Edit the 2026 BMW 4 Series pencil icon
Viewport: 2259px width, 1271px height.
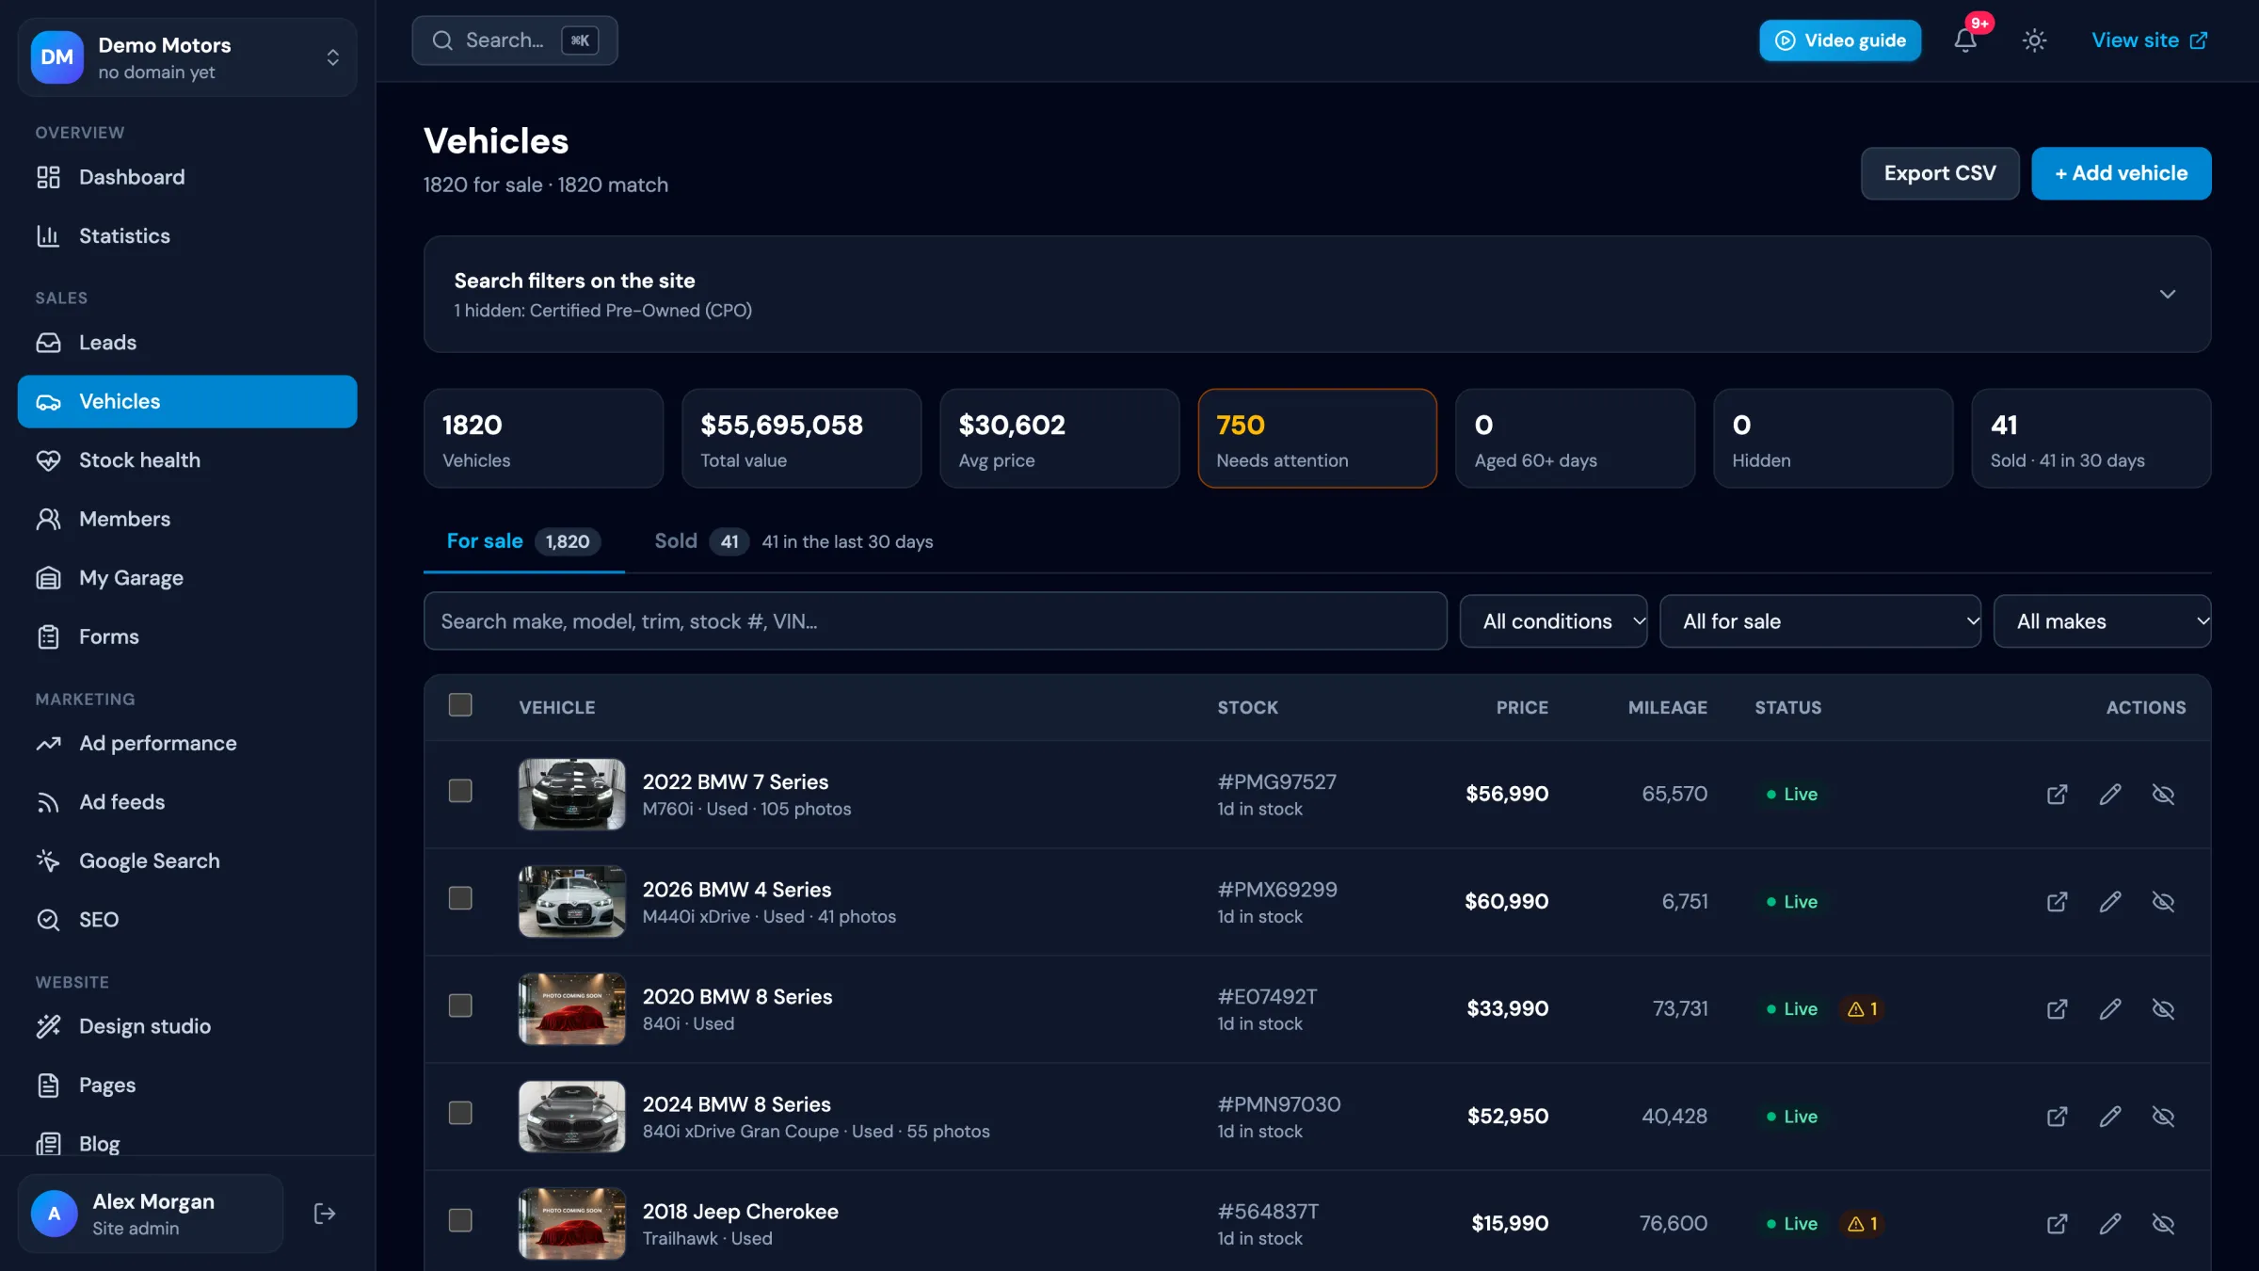coord(2110,901)
